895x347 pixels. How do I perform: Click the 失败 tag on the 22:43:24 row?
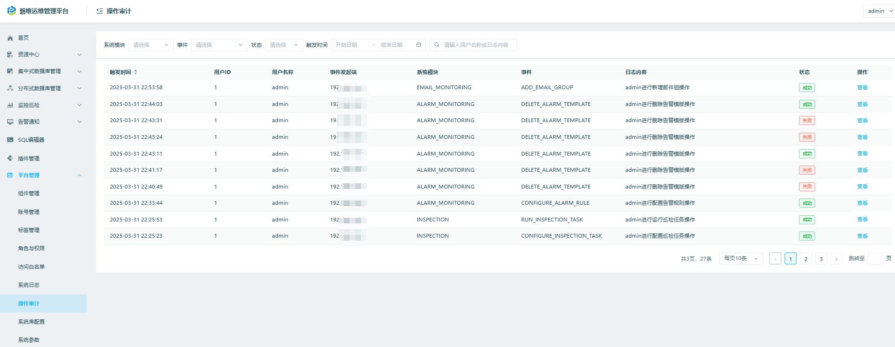point(807,137)
